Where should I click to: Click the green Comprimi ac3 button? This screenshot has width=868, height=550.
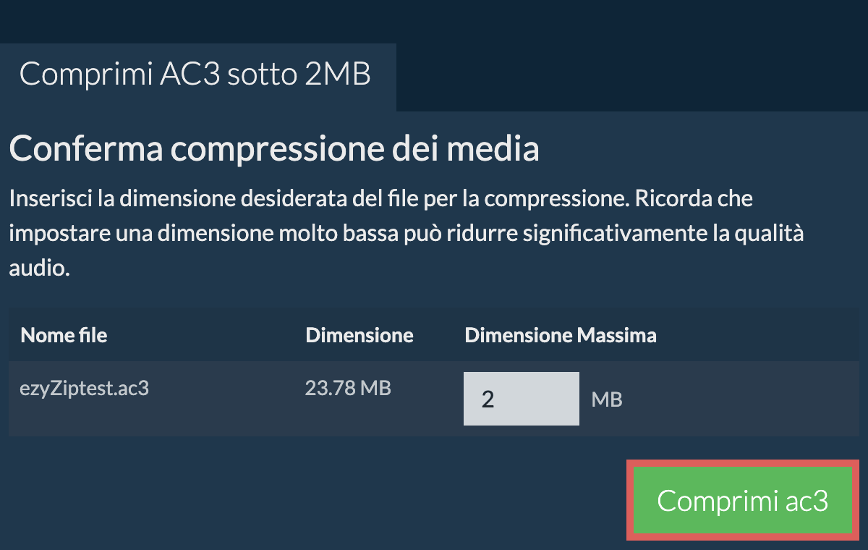tap(742, 502)
